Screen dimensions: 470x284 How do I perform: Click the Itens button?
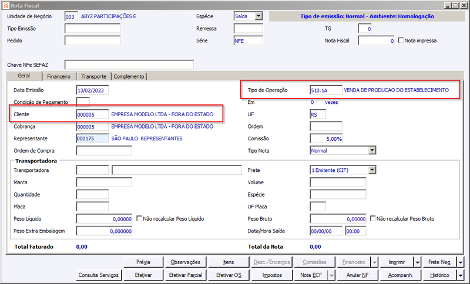tap(229, 262)
